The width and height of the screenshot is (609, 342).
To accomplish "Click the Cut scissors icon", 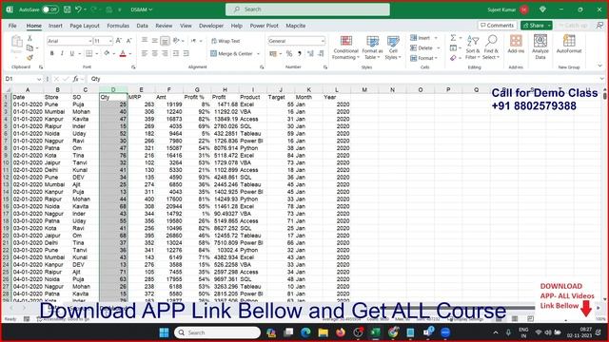I will pyautogui.click(x=29, y=38).
